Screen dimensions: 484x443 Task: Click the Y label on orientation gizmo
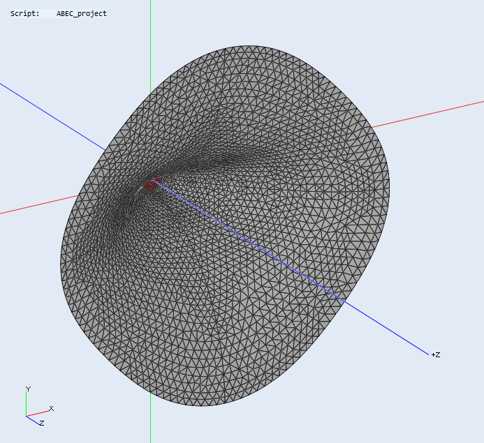click(x=29, y=389)
